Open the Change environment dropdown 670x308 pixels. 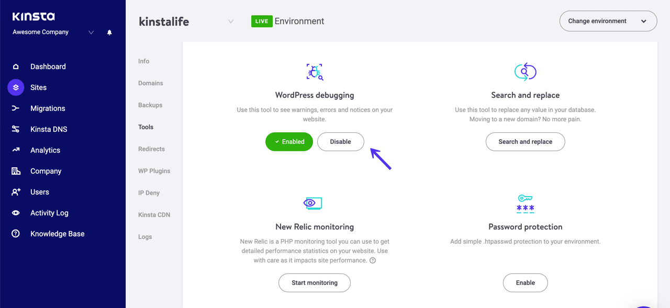pos(608,21)
